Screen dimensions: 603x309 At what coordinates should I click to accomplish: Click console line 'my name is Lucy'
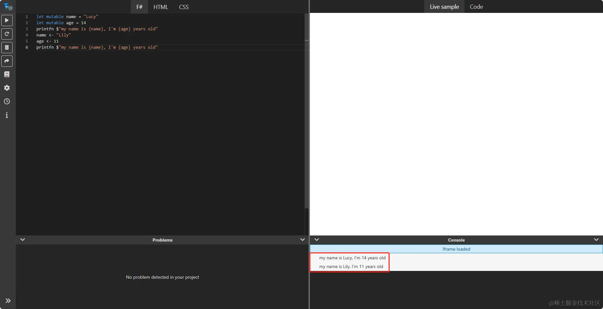click(352, 258)
